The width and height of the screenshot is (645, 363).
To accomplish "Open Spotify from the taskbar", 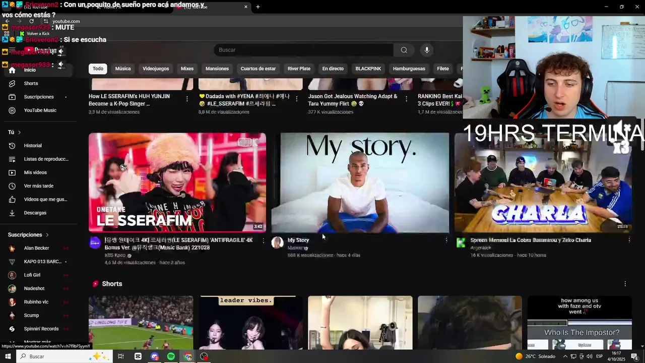I will (x=171, y=356).
